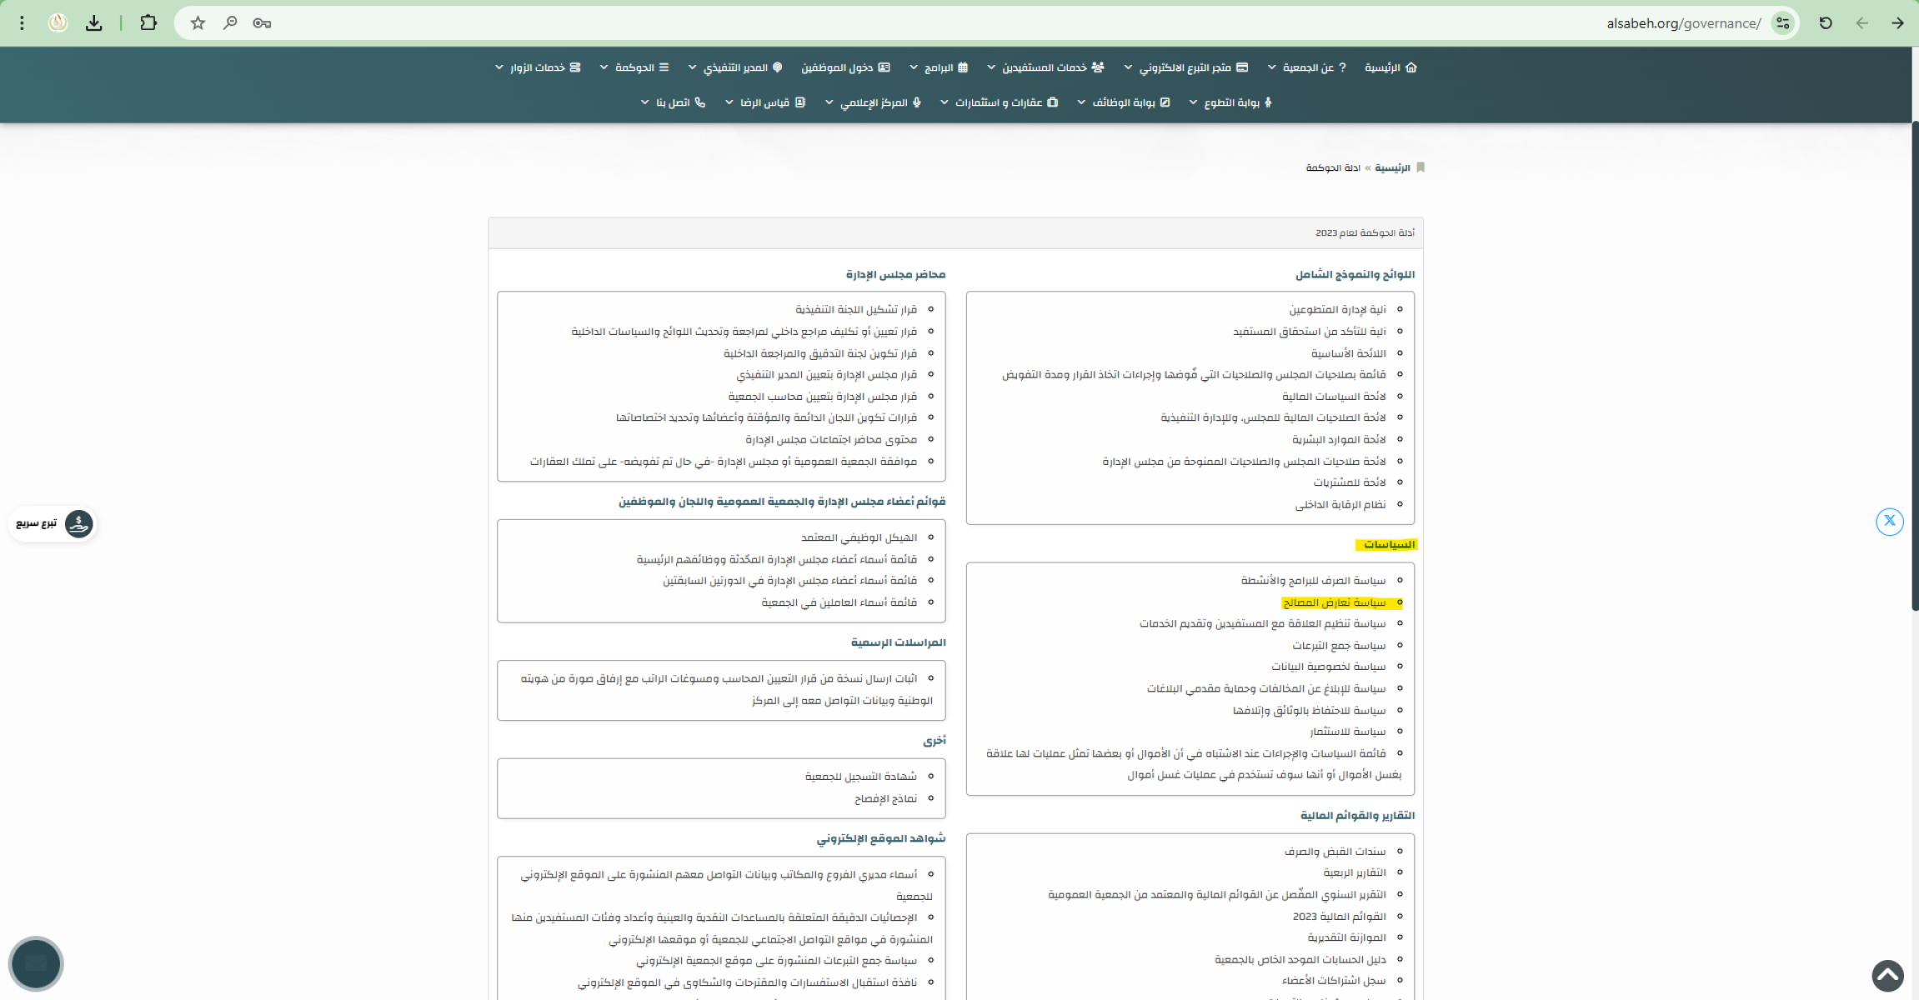Click the briefcase icon of عقارات و استثمارات
This screenshot has width=1919, height=1000.
[x=1053, y=102]
